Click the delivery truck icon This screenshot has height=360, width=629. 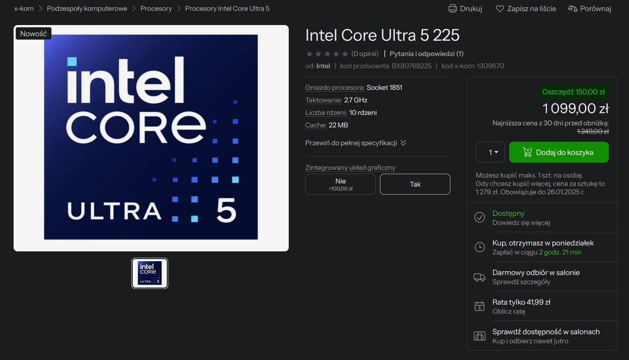480,277
